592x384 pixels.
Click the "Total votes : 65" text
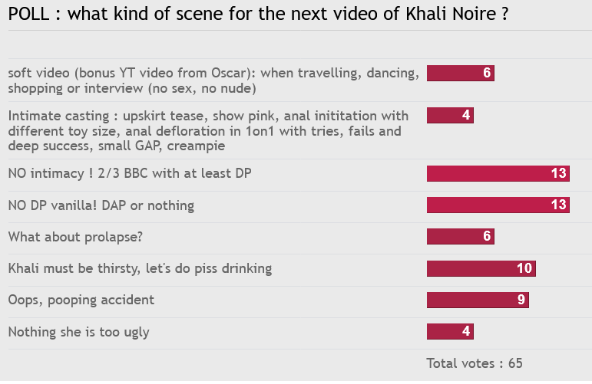(474, 363)
